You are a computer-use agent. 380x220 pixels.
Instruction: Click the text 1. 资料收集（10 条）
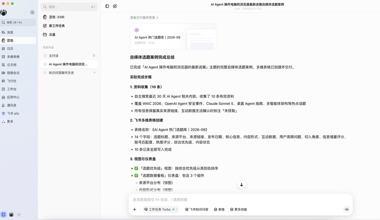click(146, 87)
